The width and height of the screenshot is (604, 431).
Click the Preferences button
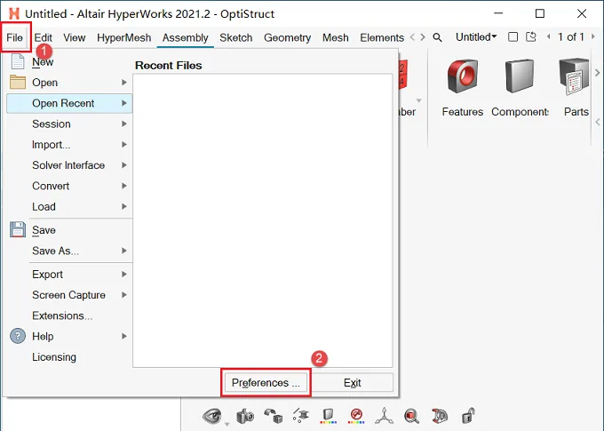[266, 382]
